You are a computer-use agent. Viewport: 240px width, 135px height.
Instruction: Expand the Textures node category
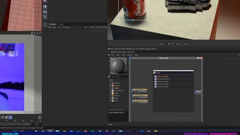(x=110, y=85)
